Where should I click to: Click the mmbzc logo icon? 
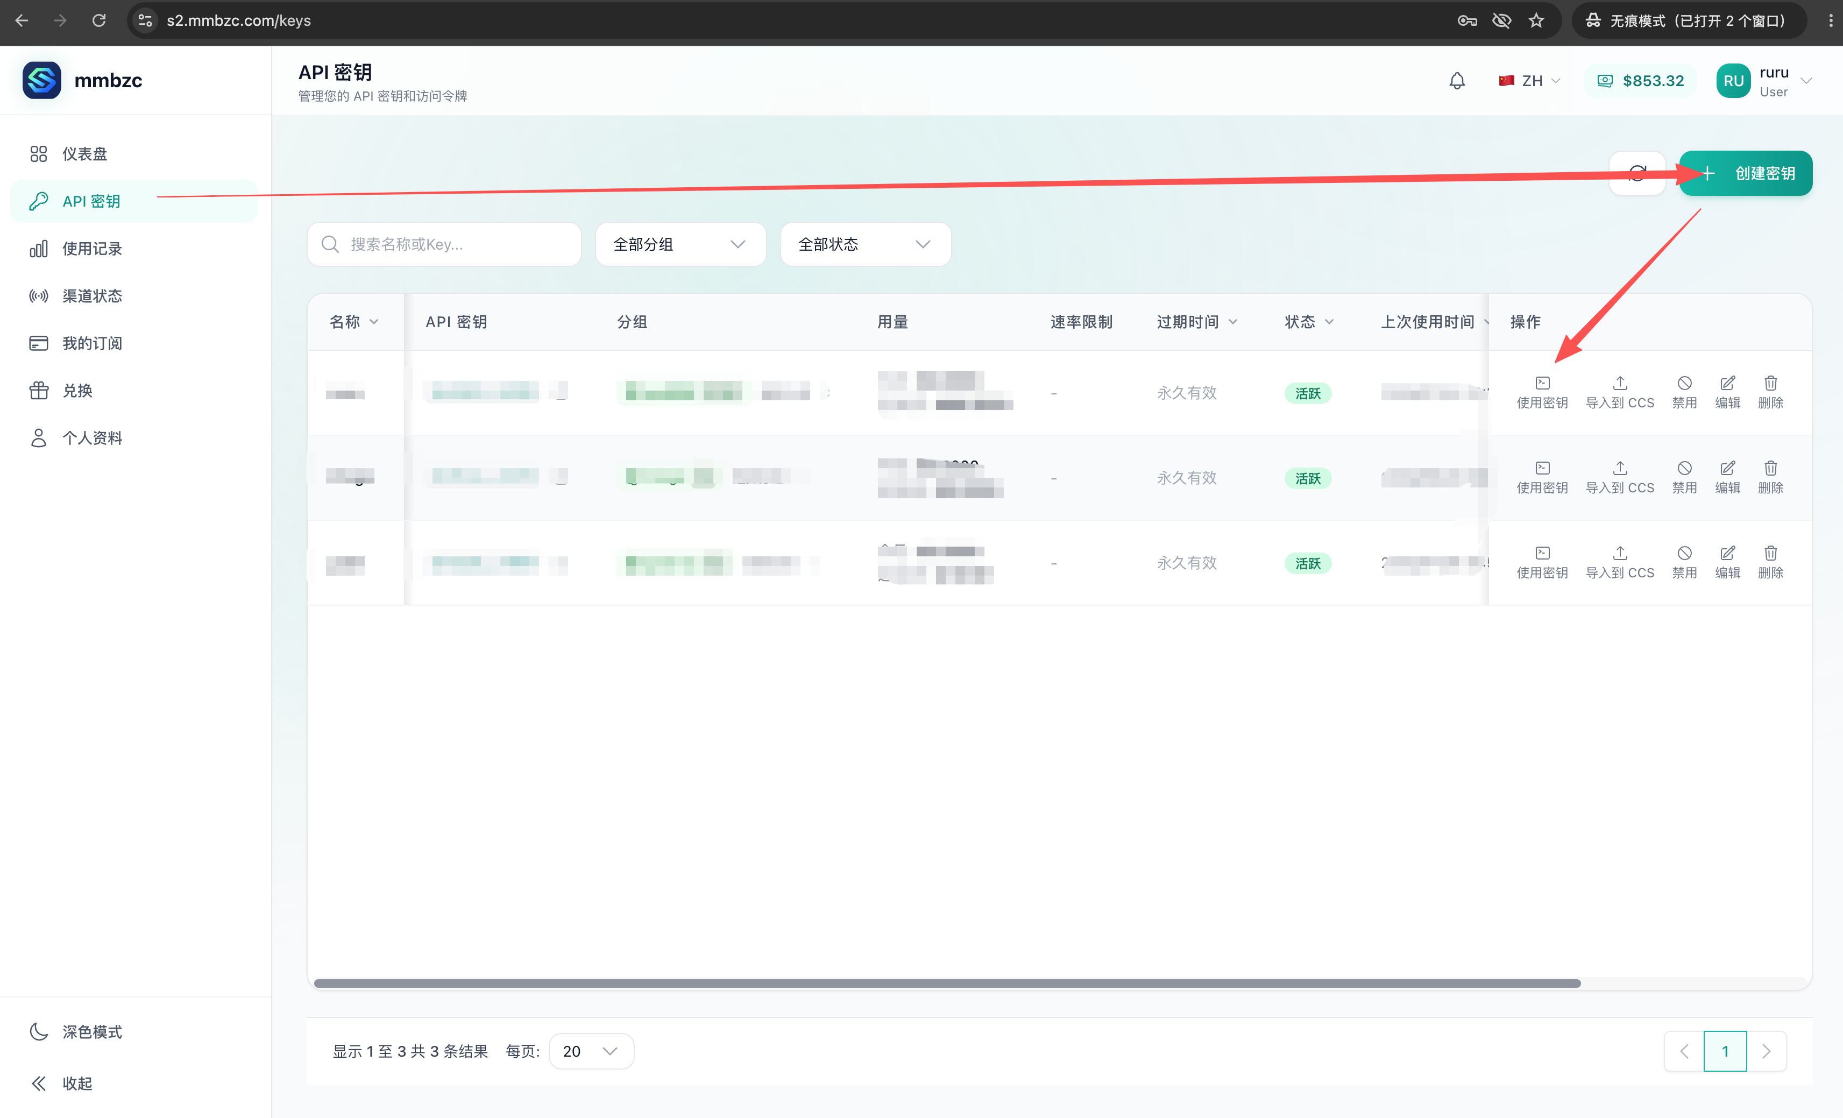coord(42,80)
